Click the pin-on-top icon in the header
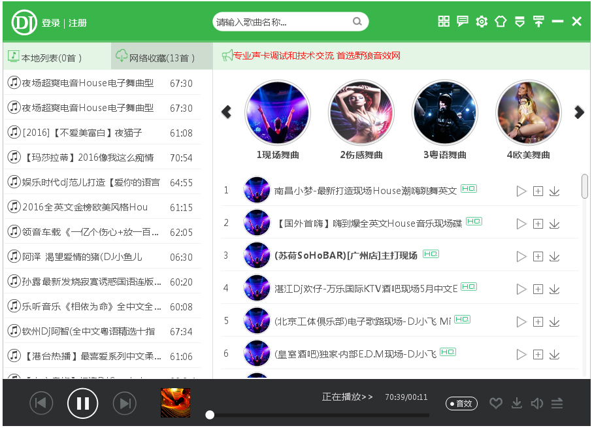The width and height of the screenshot is (592, 428). click(x=539, y=22)
